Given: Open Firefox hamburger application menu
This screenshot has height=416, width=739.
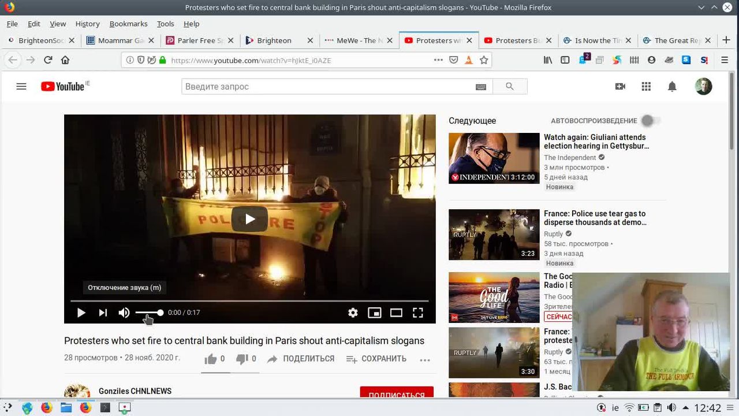Looking at the screenshot, I should [725, 60].
